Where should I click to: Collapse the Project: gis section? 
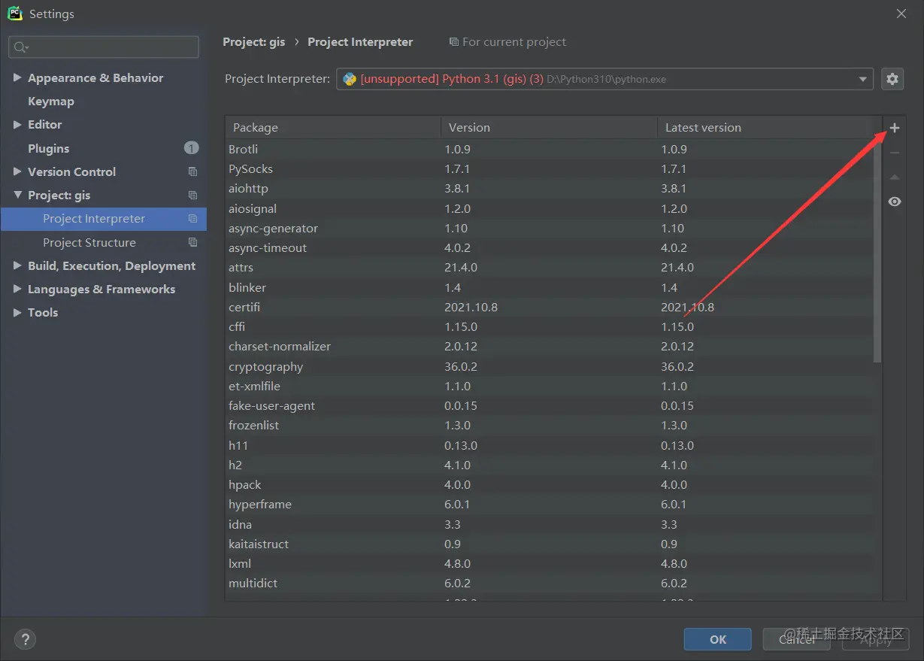click(x=17, y=195)
